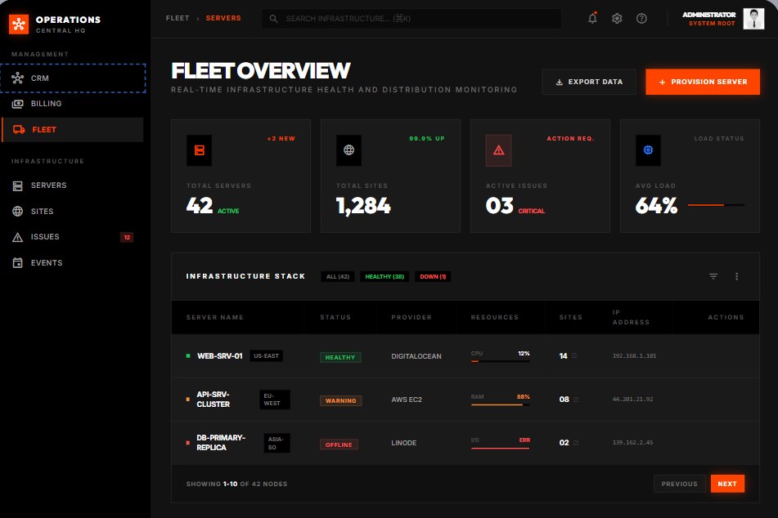
Task: Click the HEALTHY status badge
Action: tap(340, 357)
